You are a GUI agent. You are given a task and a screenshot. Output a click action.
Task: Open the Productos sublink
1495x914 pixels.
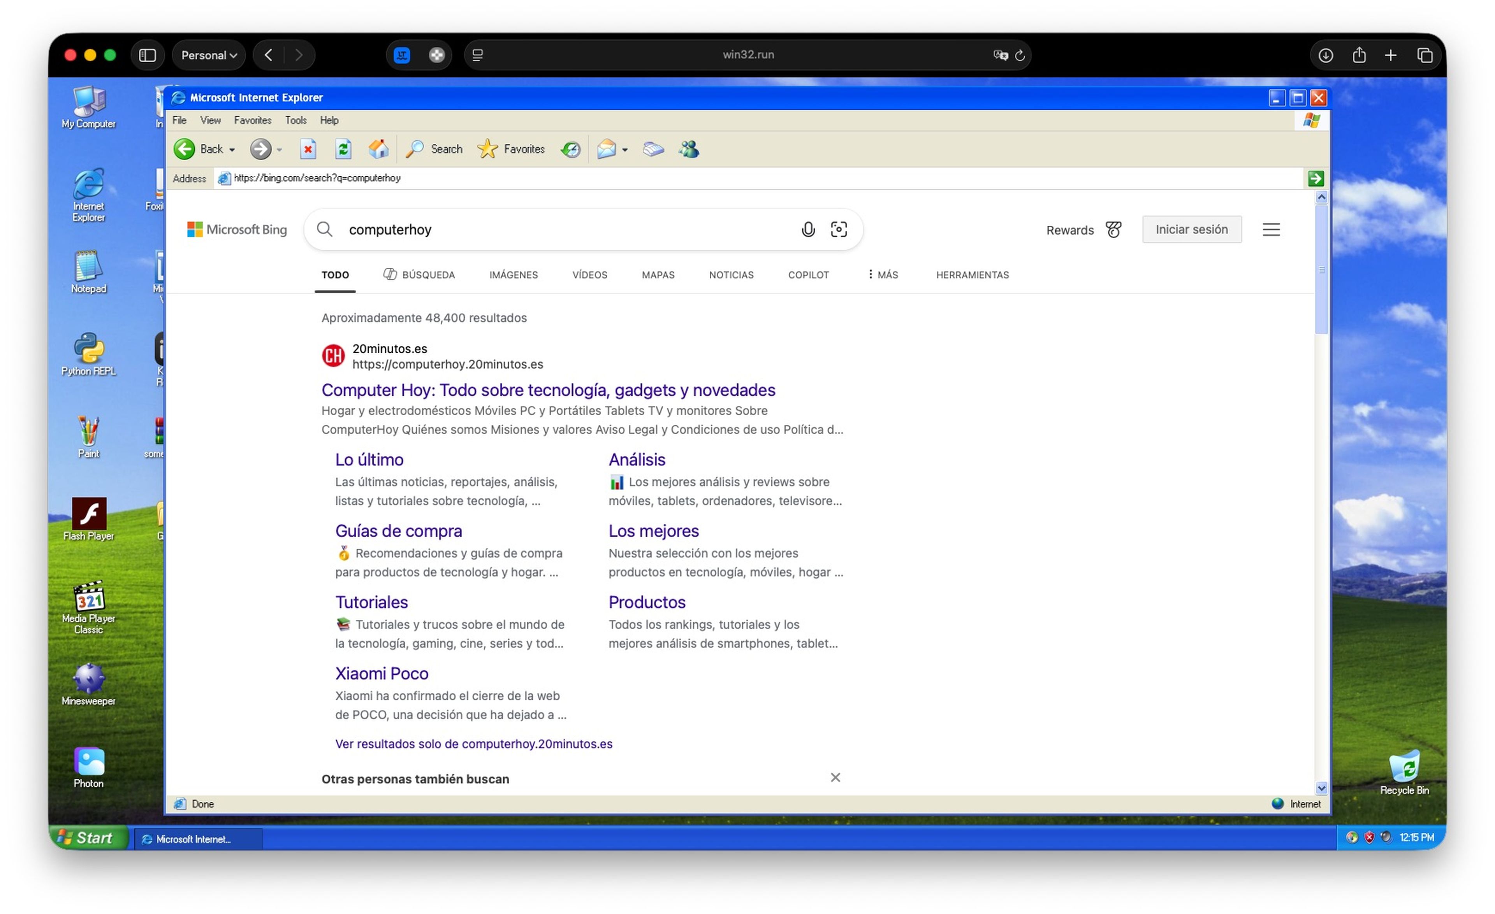tap(647, 602)
